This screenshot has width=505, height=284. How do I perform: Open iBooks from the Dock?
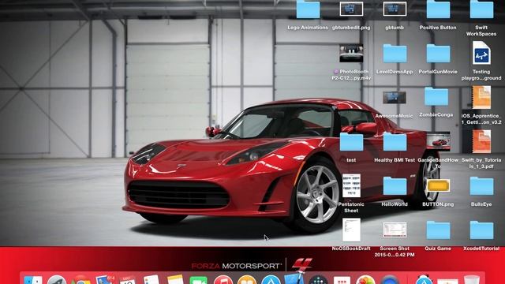coord(247,280)
